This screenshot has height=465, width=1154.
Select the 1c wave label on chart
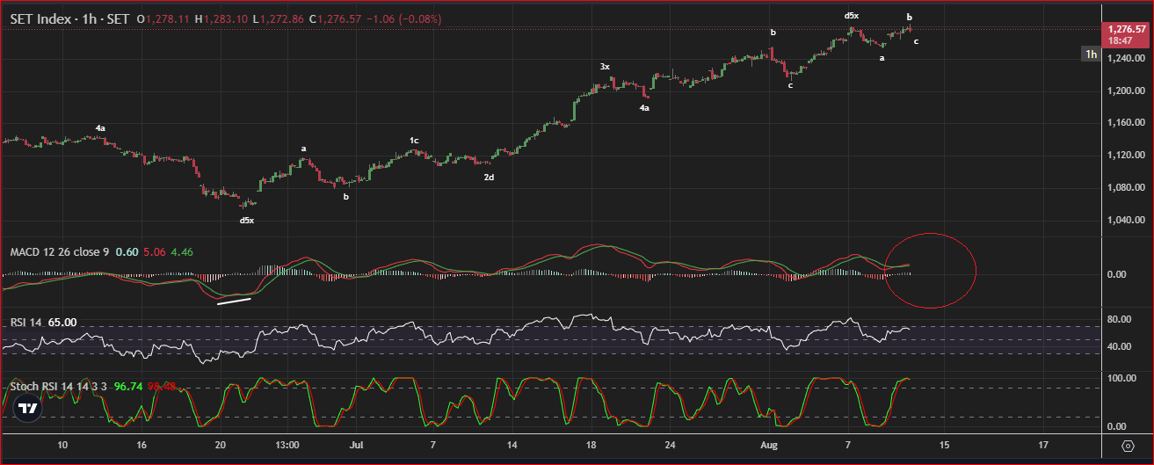(414, 141)
